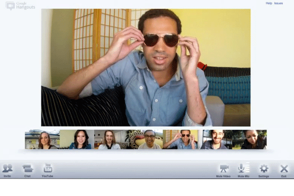Select thumbnail of man in sunglasses
Image resolution: width=294 pixels, height=196 pixels.
click(180, 140)
